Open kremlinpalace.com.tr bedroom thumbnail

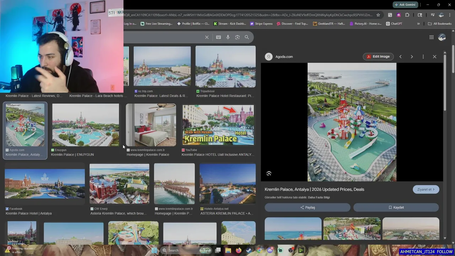(151, 125)
